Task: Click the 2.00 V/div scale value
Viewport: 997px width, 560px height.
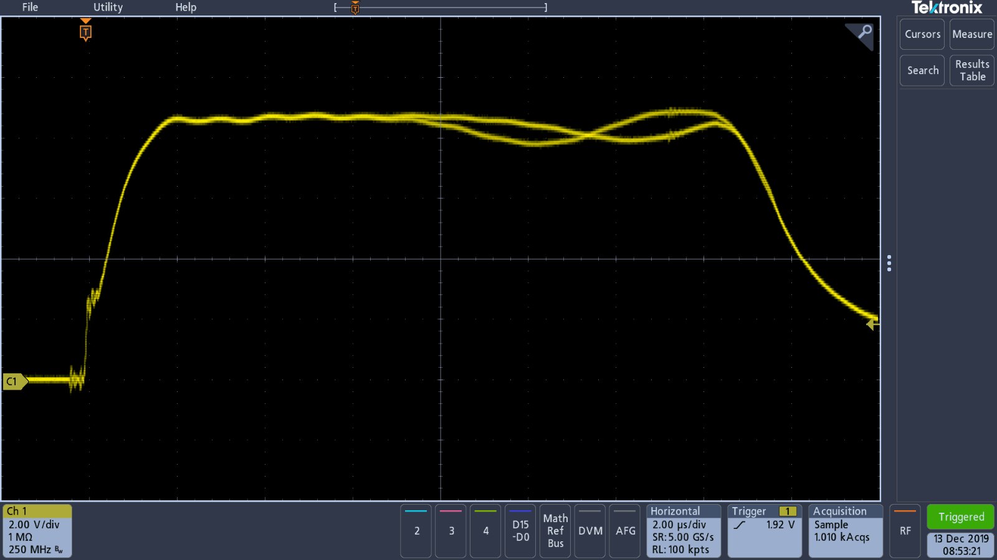Action: coord(34,525)
